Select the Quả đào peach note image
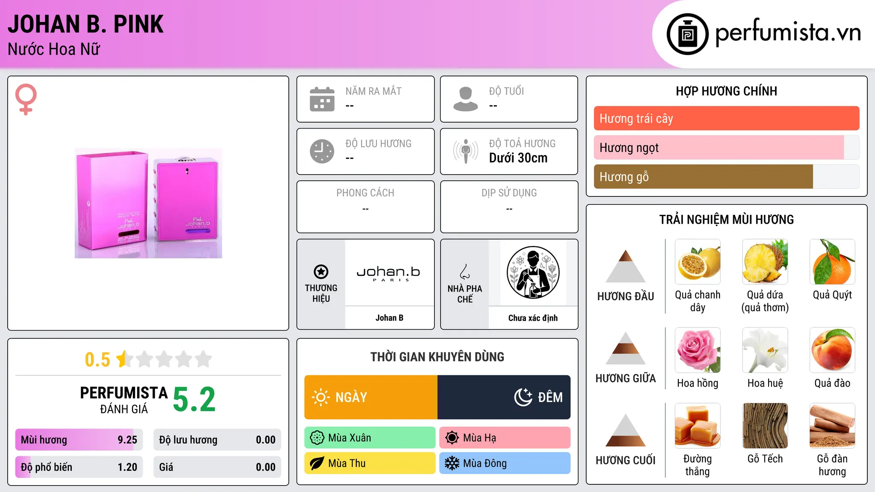 tap(832, 350)
